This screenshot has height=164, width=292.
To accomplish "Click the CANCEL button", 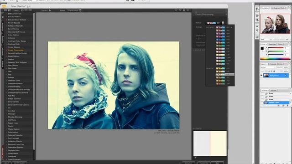I will 203,163.
